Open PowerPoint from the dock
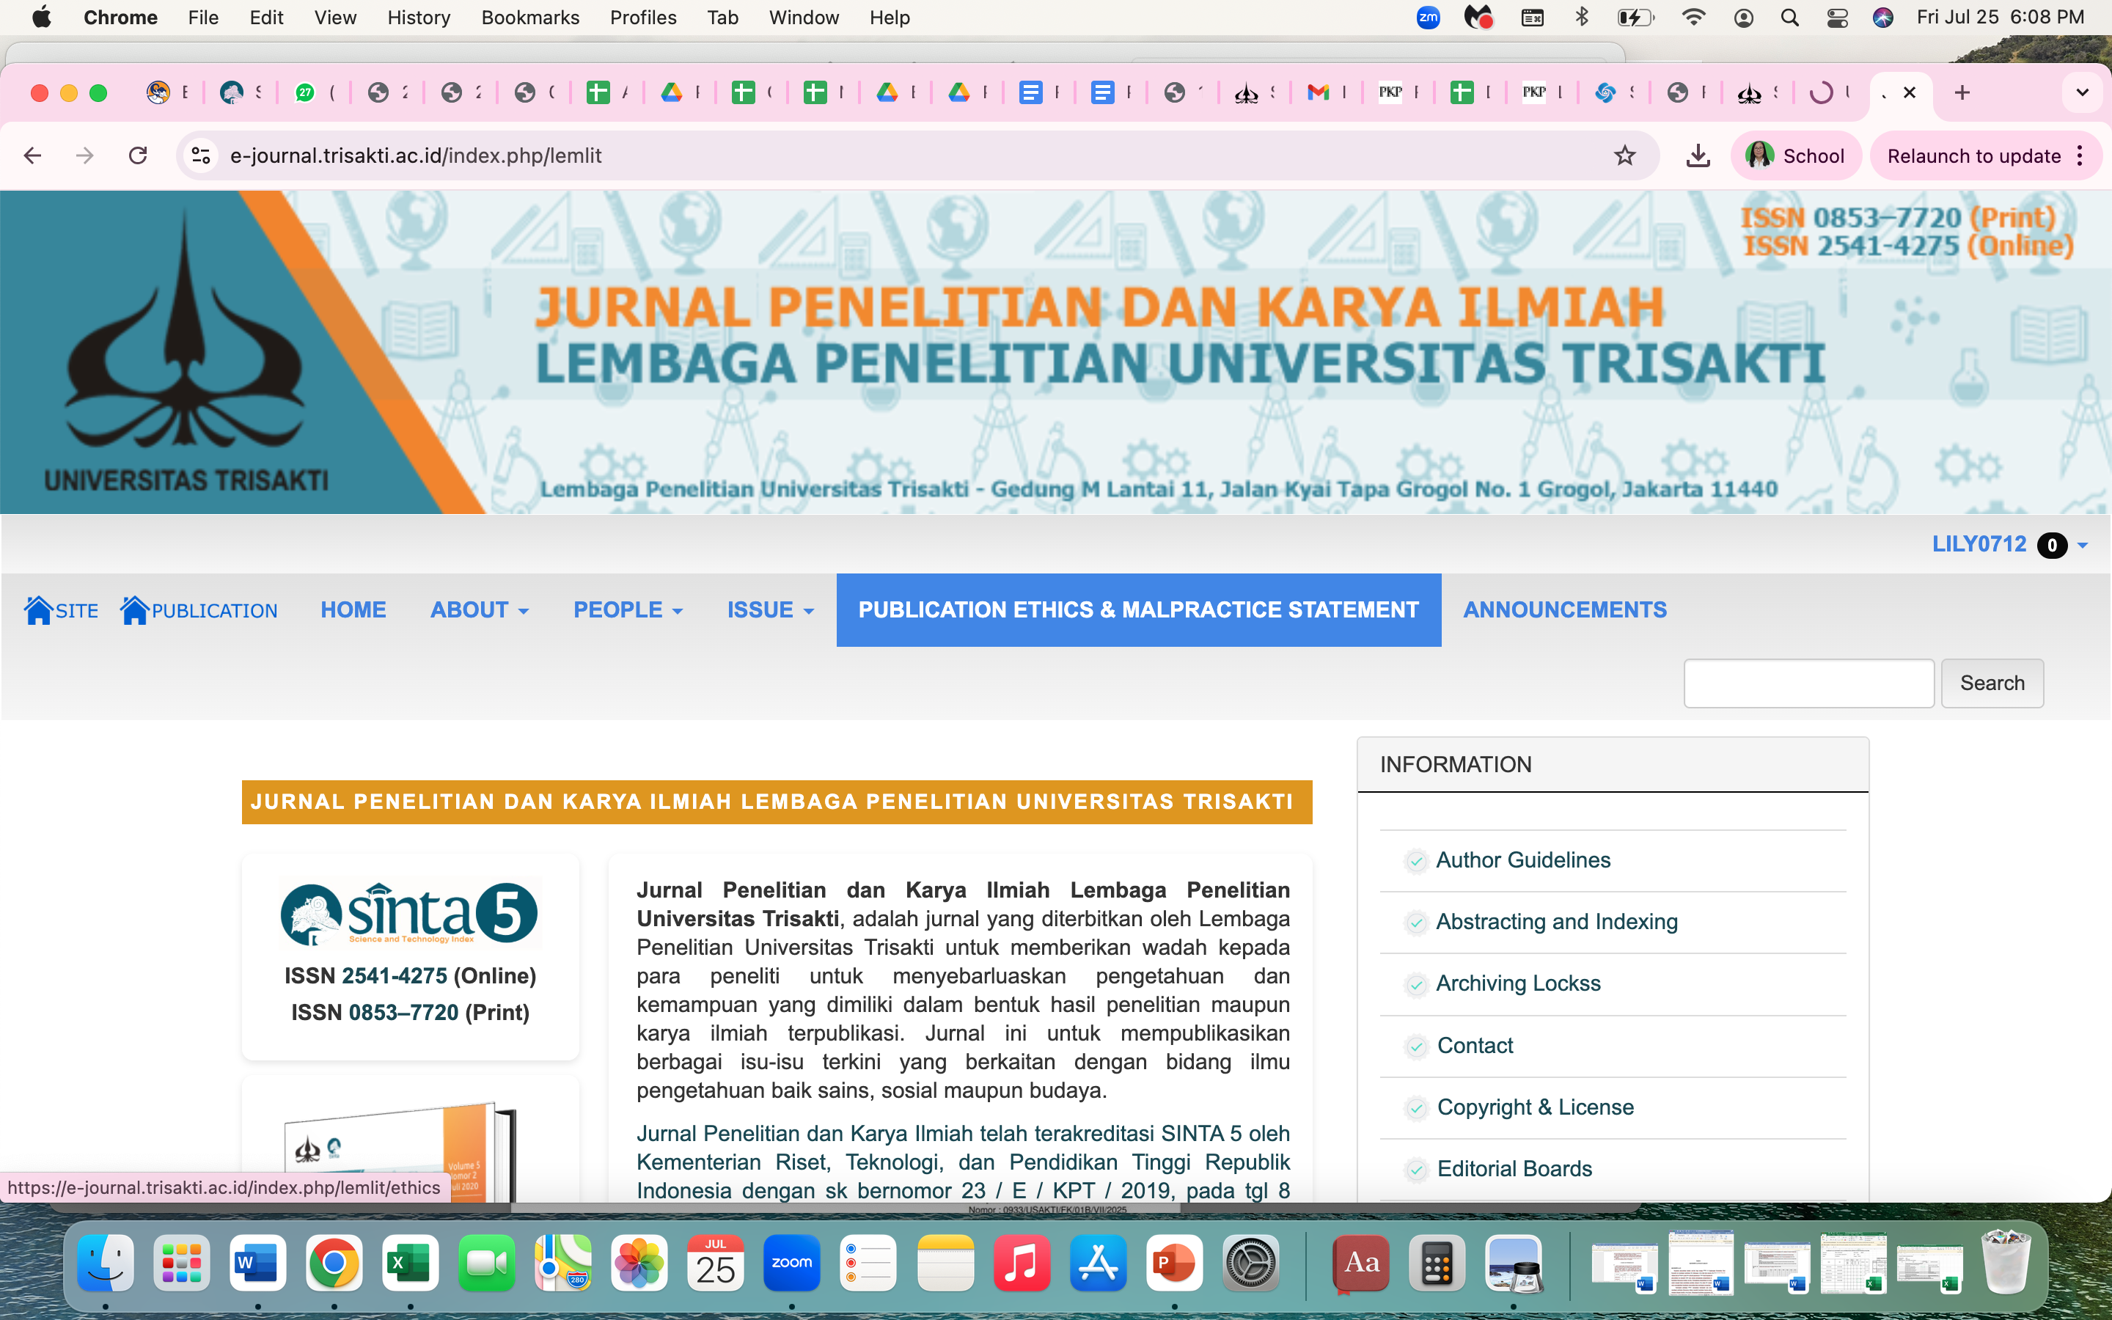This screenshot has height=1320, width=2112. point(1174,1262)
